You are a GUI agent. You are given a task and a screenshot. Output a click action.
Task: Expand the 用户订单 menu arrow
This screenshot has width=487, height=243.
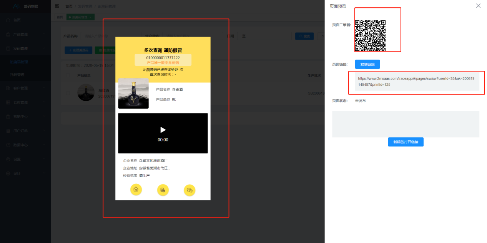[x=45, y=131]
